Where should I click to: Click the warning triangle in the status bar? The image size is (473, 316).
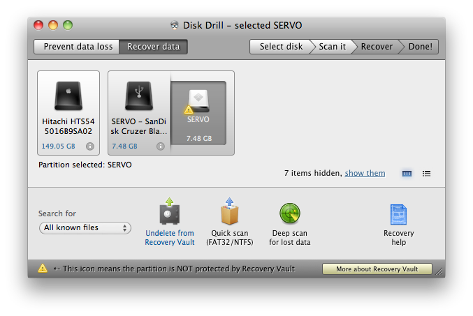coord(43,268)
